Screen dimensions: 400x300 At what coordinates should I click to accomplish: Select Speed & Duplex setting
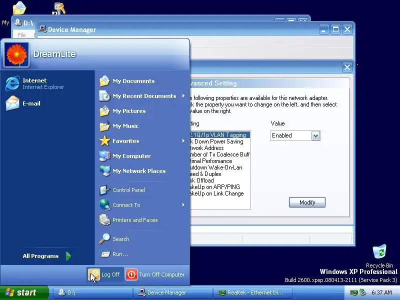219,174
